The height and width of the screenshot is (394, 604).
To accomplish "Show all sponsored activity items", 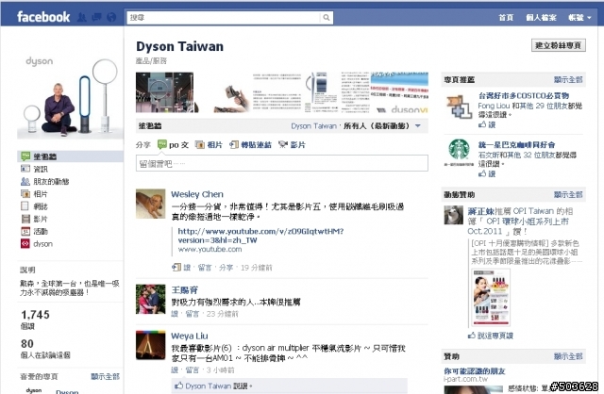I will click(568, 195).
